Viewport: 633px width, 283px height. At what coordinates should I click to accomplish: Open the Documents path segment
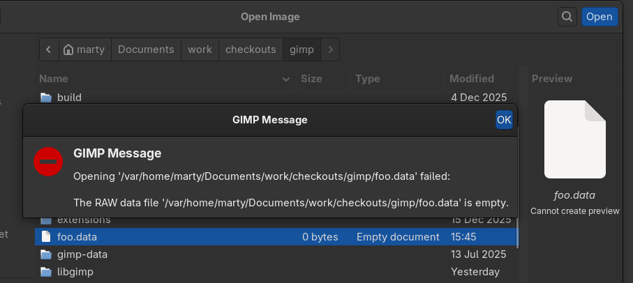pyautogui.click(x=146, y=49)
